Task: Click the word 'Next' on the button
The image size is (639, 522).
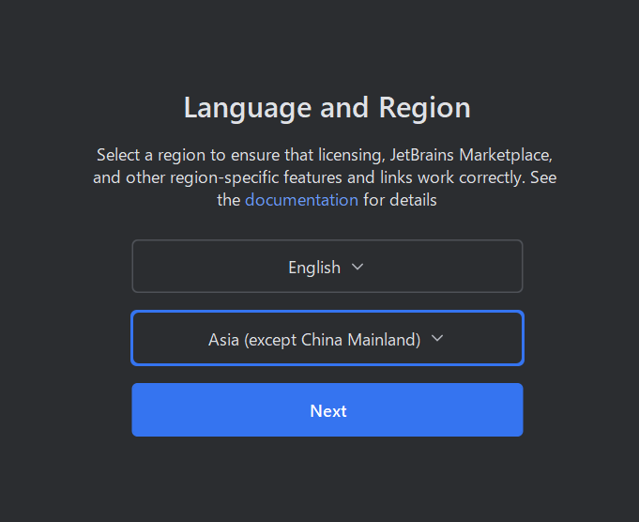Action: (328, 411)
